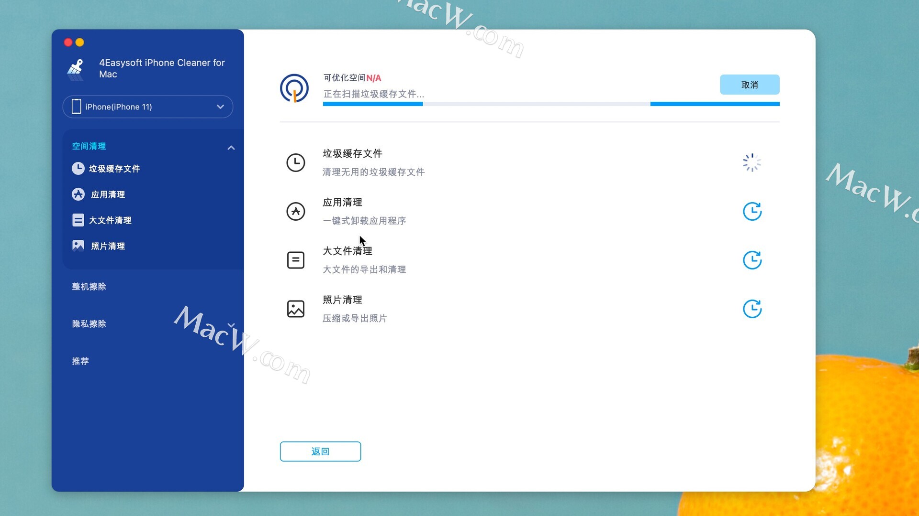
Task: Collapse the 空间清理 section chevron
Action: tap(231, 148)
